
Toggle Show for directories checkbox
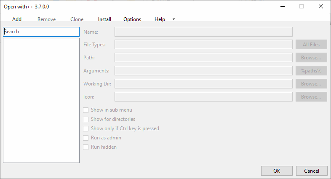click(86, 119)
